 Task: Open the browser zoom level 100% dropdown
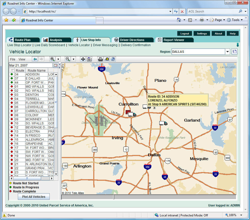coord(241,215)
